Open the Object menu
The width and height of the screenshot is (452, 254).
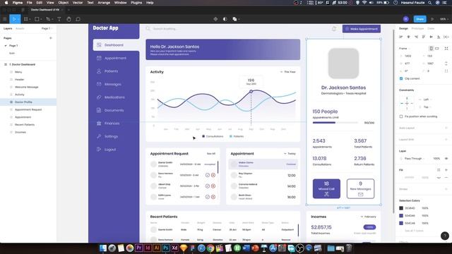coord(64,3)
